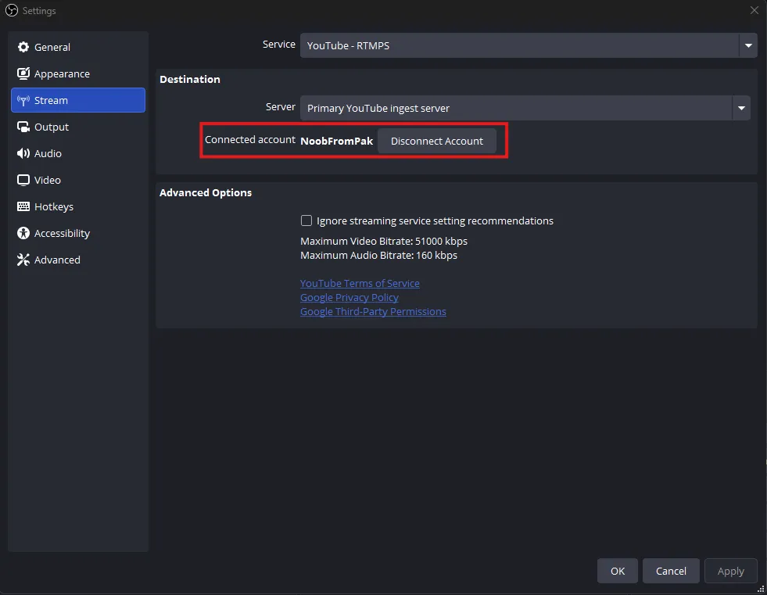
Task: Click the Video monitor icon
Action: pyautogui.click(x=23, y=180)
